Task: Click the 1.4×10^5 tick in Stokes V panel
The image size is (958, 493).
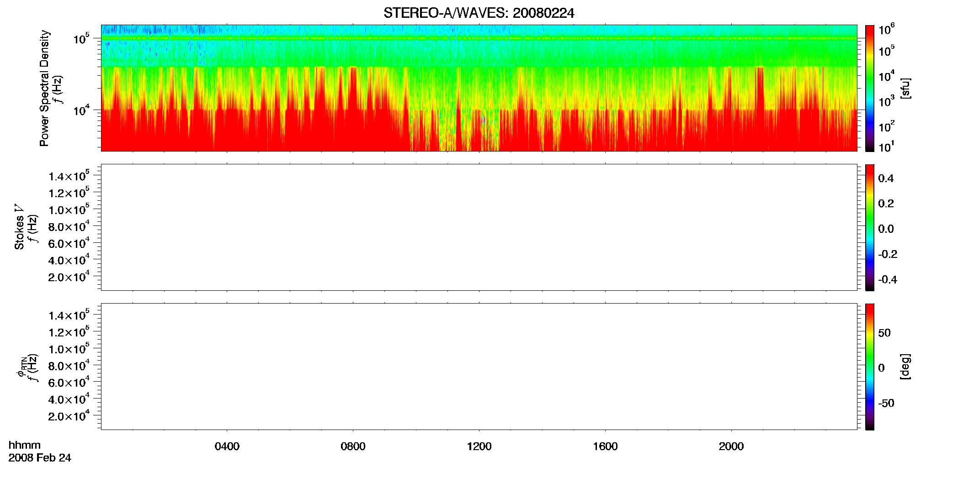Action: click(69, 175)
